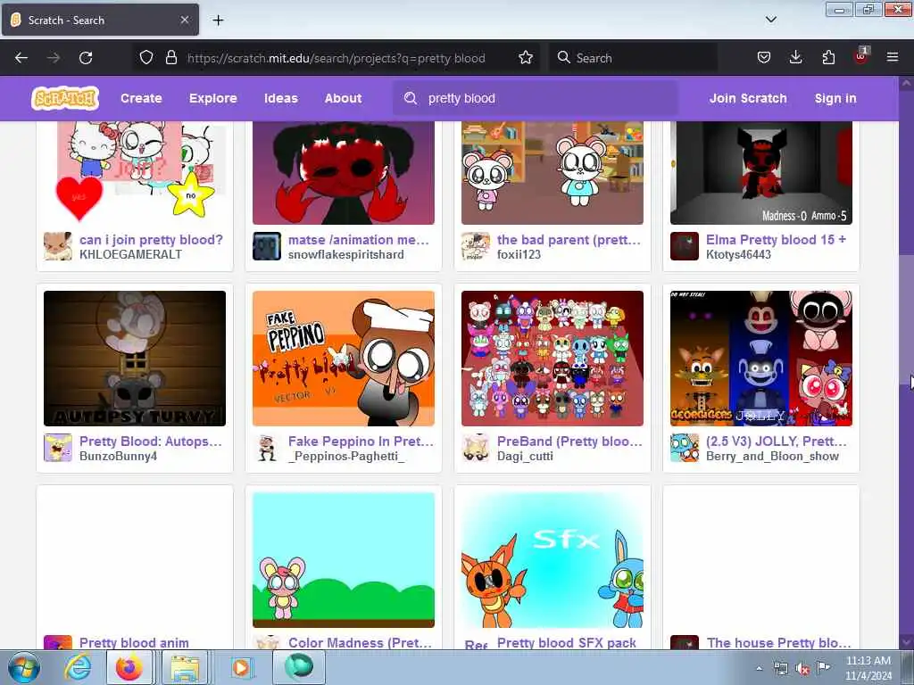Image resolution: width=914 pixels, height=685 pixels.
Task: Click the Firefox Search box
Action: coord(633,58)
